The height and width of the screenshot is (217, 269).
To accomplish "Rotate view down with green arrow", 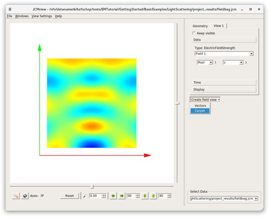I will 145,196.
